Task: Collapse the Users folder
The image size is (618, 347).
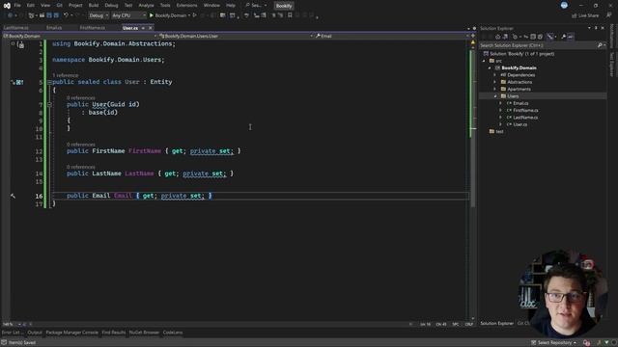Action: [x=495, y=96]
